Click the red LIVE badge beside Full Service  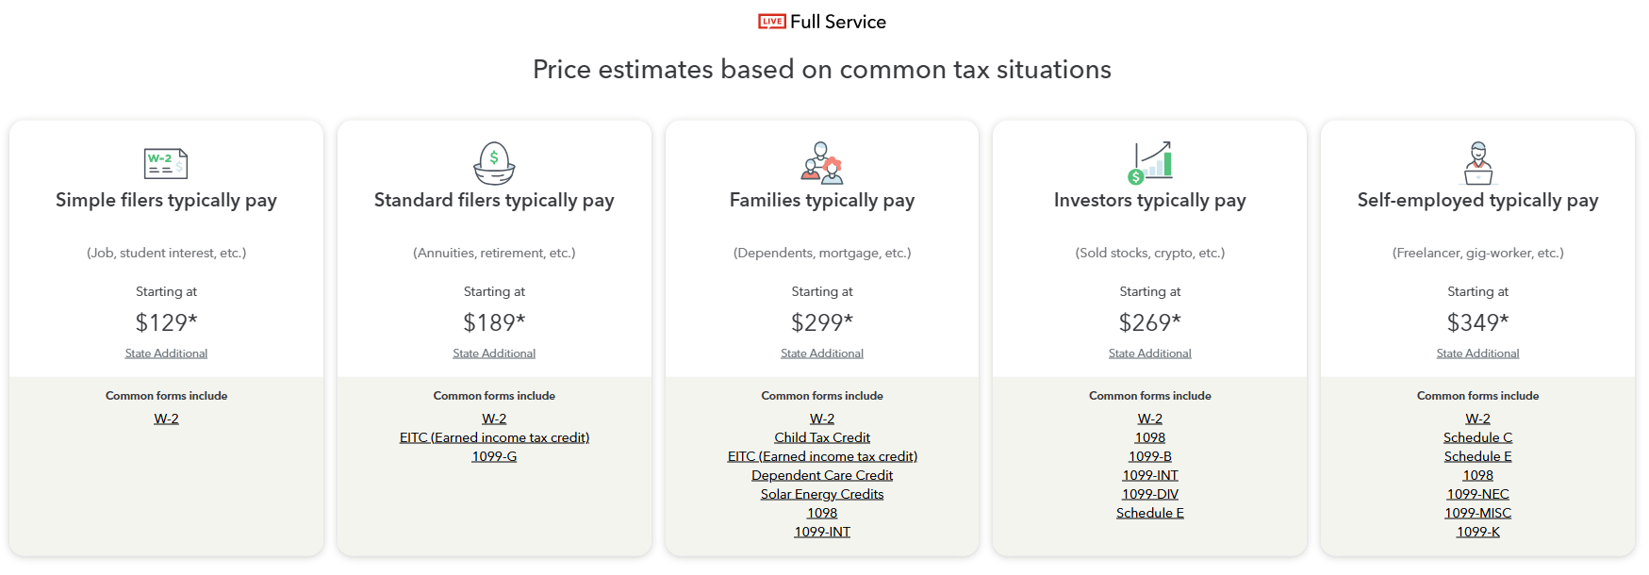point(772,22)
